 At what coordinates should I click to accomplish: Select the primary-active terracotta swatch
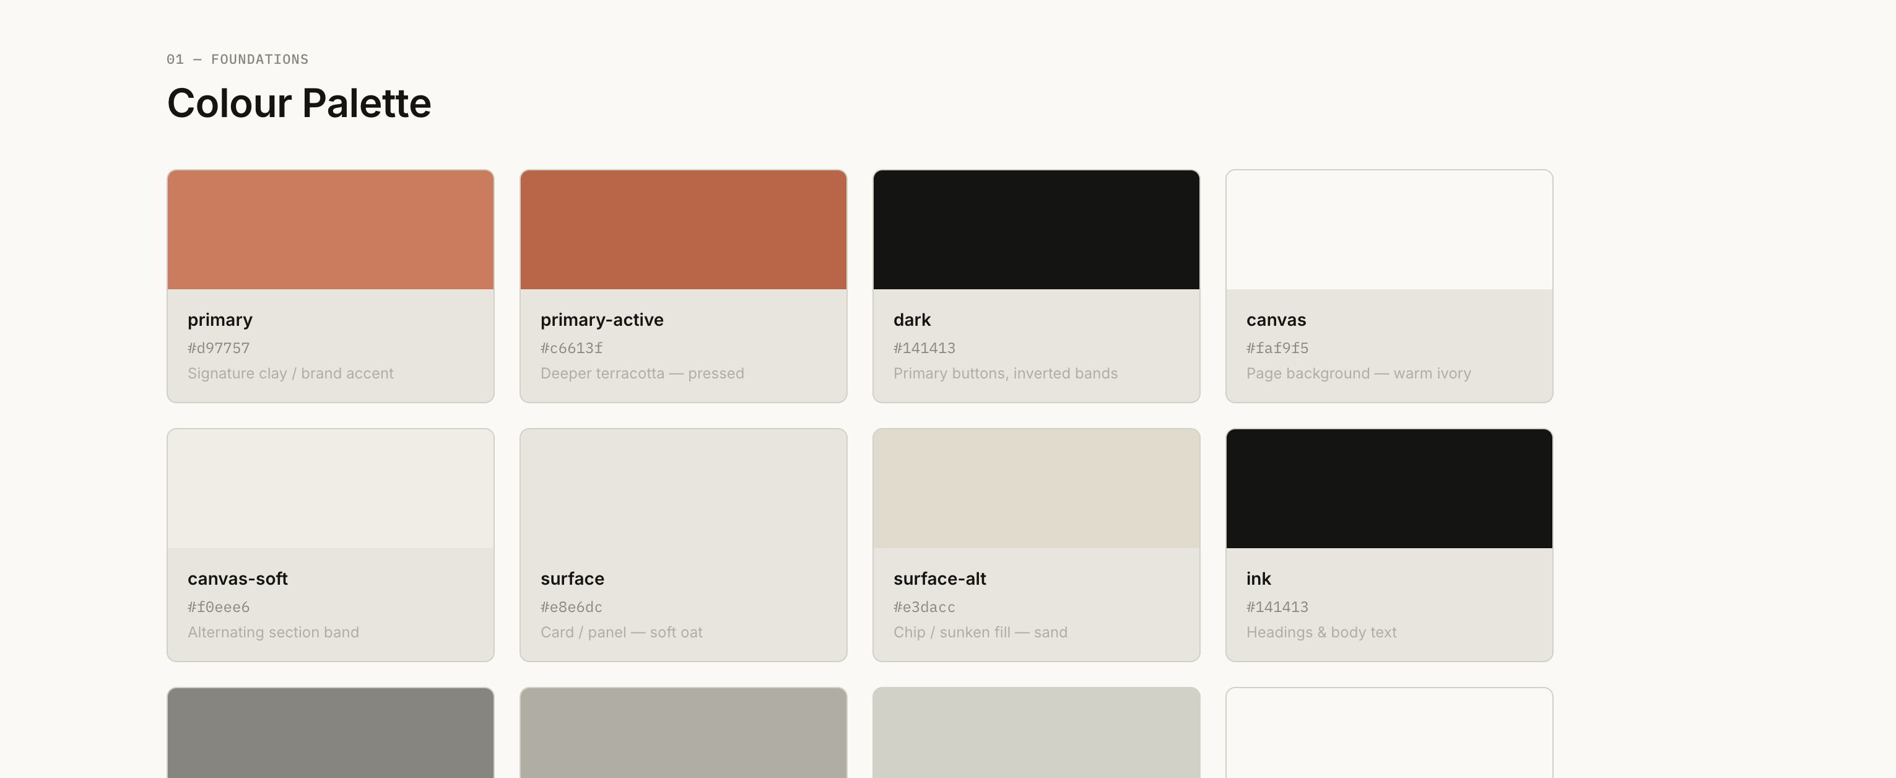click(x=683, y=230)
